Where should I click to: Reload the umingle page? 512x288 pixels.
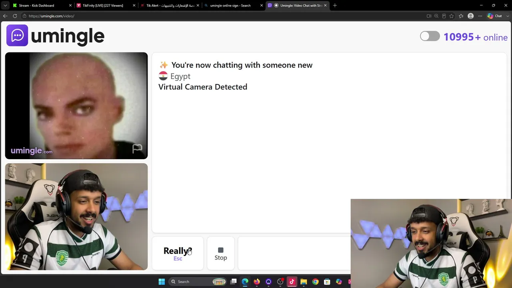click(x=15, y=16)
